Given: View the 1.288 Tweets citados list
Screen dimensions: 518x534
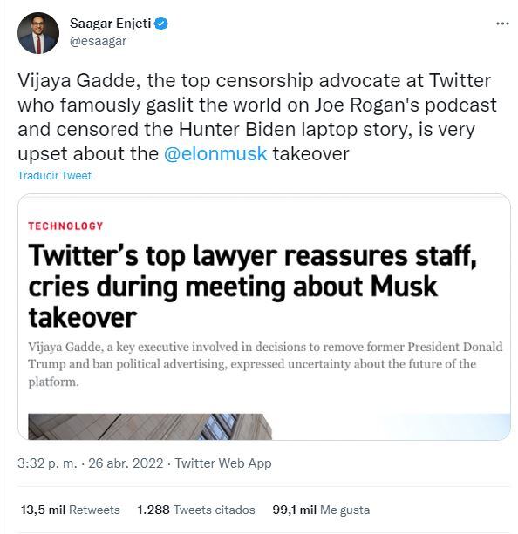Looking at the screenshot, I should click(x=196, y=510).
